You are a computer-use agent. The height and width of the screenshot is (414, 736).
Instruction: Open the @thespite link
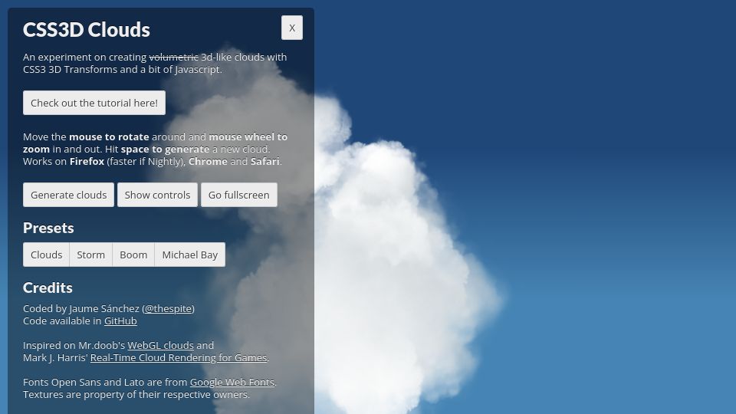click(169, 309)
